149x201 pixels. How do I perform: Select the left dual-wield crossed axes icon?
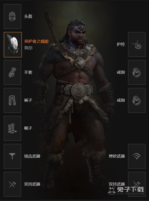click(x=13, y=184)
